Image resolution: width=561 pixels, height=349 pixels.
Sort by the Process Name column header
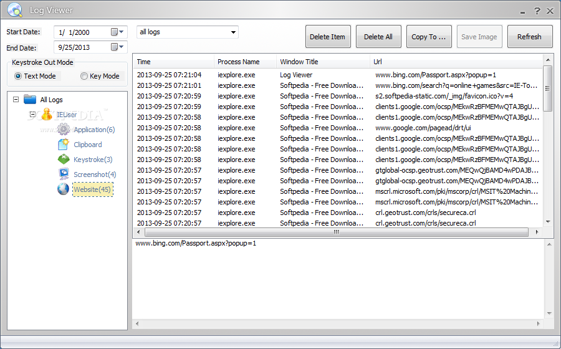[x=246, y=62]
